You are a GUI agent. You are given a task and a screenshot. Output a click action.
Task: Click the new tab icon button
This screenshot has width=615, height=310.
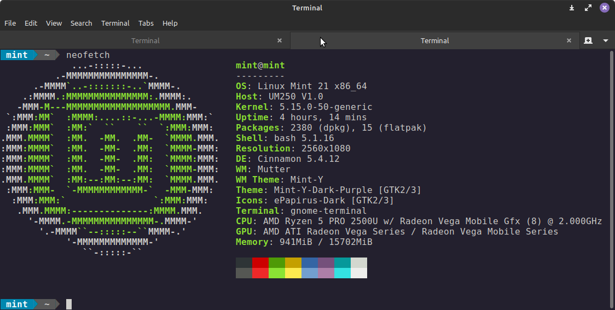pyautogui.click(x=588, y=40)
